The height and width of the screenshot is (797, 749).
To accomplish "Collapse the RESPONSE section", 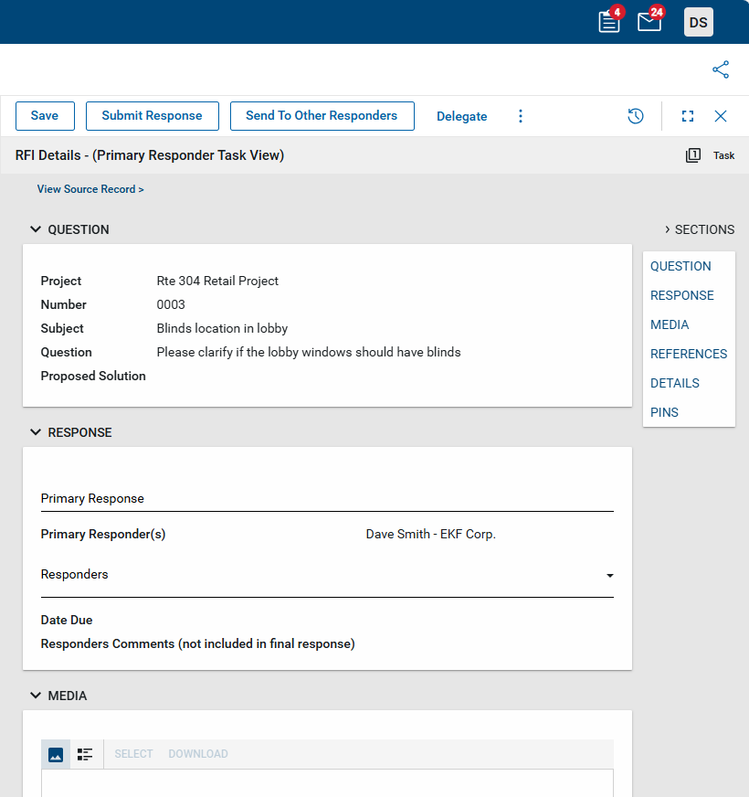I will (x=36, y=432).
